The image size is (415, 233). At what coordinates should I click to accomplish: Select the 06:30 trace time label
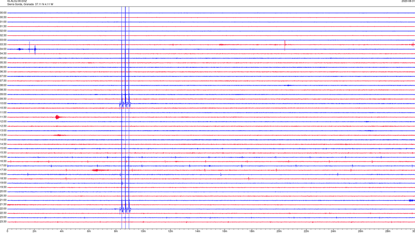pyautogui.click(x=3, y=71)
